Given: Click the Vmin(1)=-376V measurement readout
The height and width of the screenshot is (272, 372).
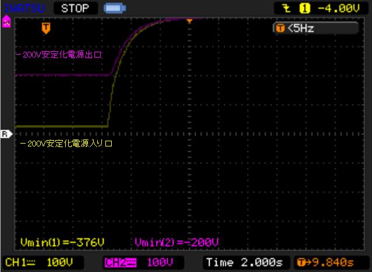Looking at the screenshot, I should pyautogui.click(x=62, y=242).
